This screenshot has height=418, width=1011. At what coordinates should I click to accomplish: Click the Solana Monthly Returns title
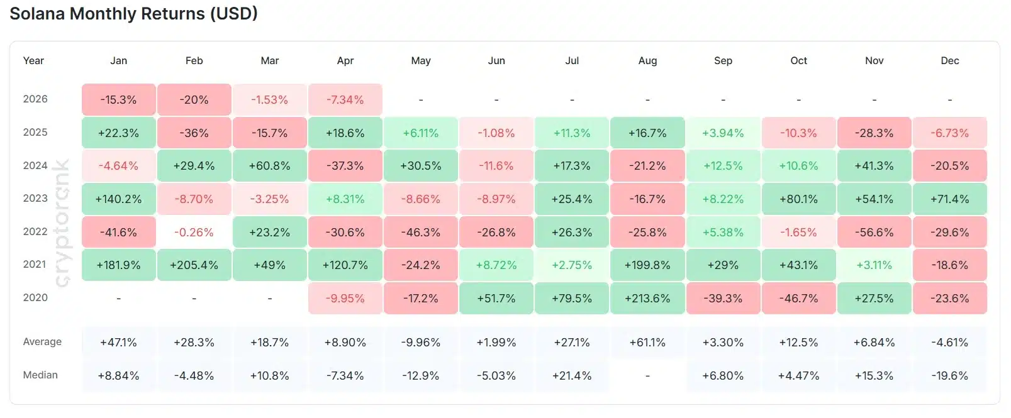(x=133, y=14)
